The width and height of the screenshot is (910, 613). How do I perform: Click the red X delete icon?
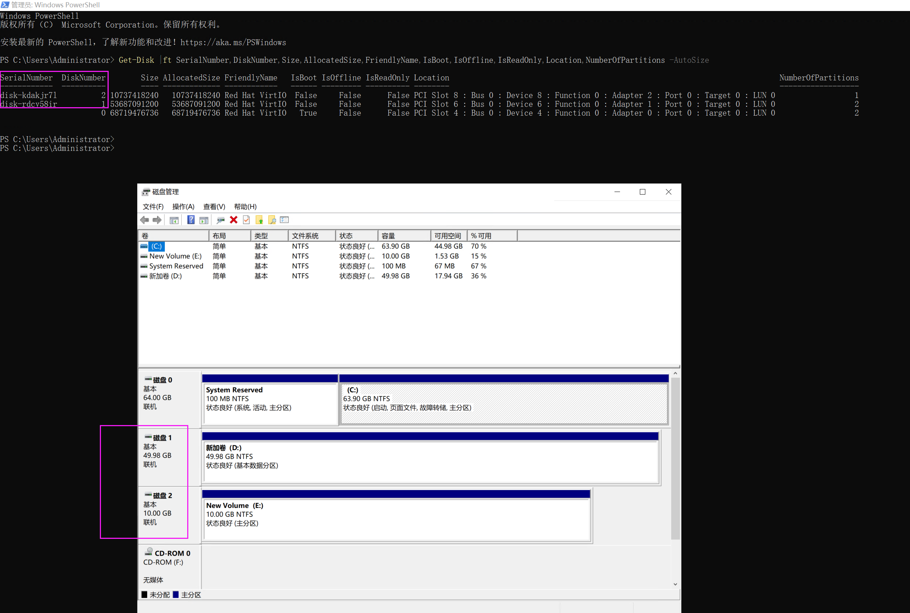pyautogui.click(x=234, y=220)
